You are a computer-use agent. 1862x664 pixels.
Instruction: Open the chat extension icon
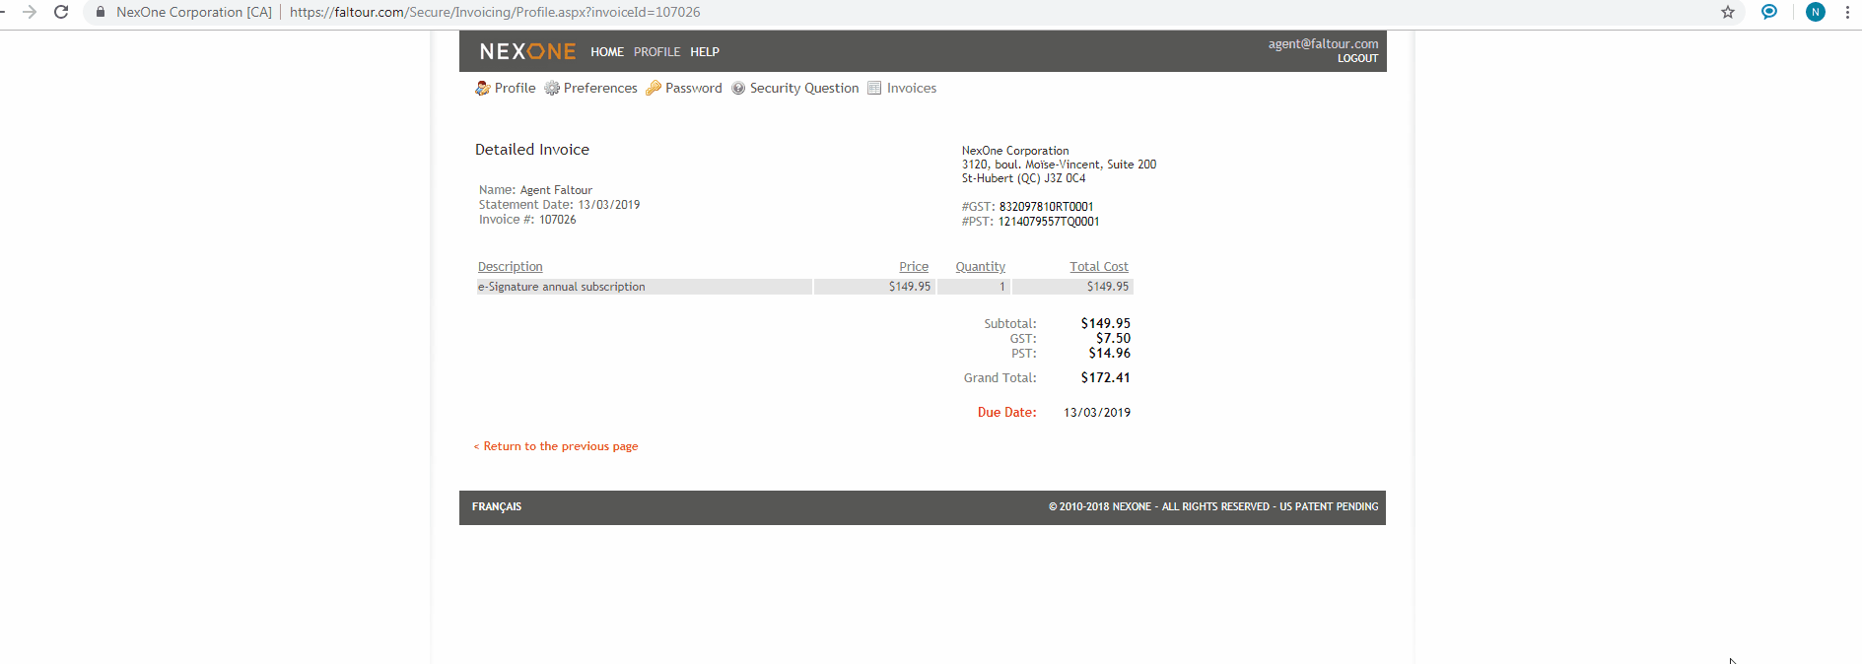pos(1769,12)
